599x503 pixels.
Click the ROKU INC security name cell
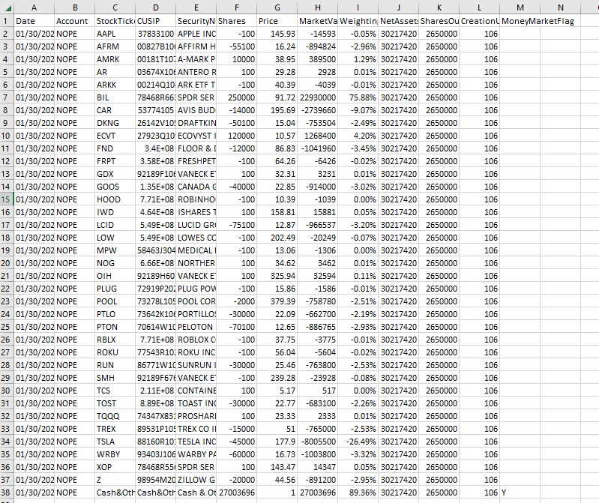pos(196,352)
